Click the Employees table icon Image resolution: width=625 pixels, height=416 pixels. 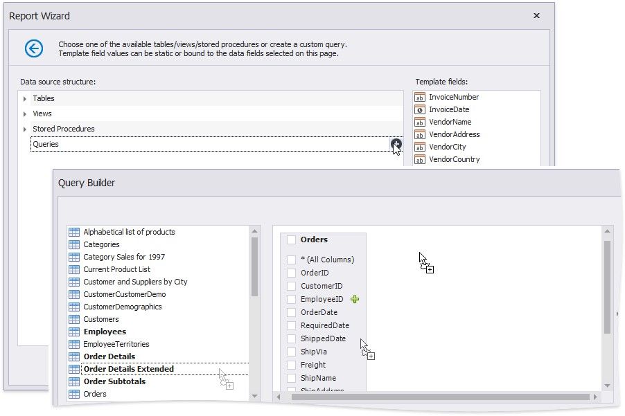coord(74,332)
